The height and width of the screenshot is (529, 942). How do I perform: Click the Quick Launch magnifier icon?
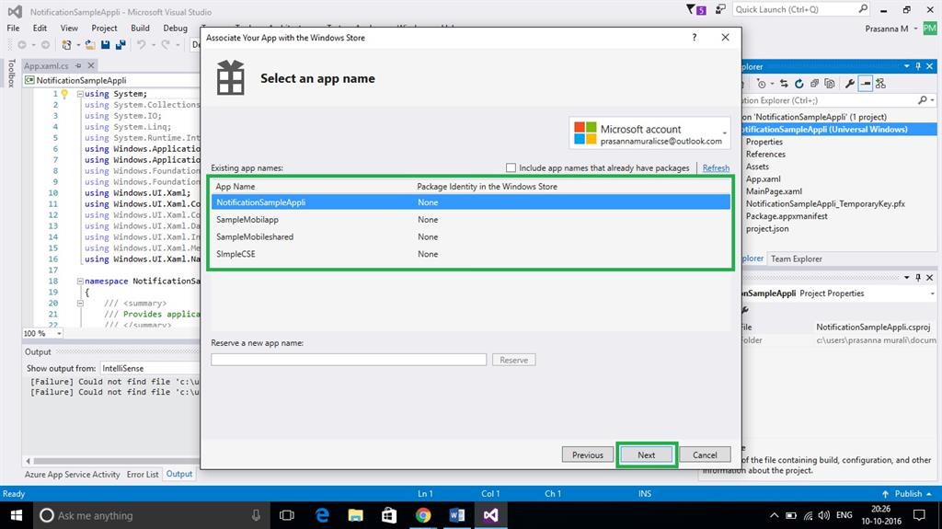[x=863, y=9]
